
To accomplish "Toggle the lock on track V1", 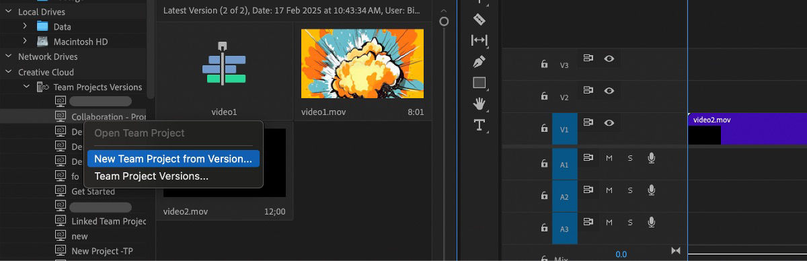I will (x=544, y=128).
